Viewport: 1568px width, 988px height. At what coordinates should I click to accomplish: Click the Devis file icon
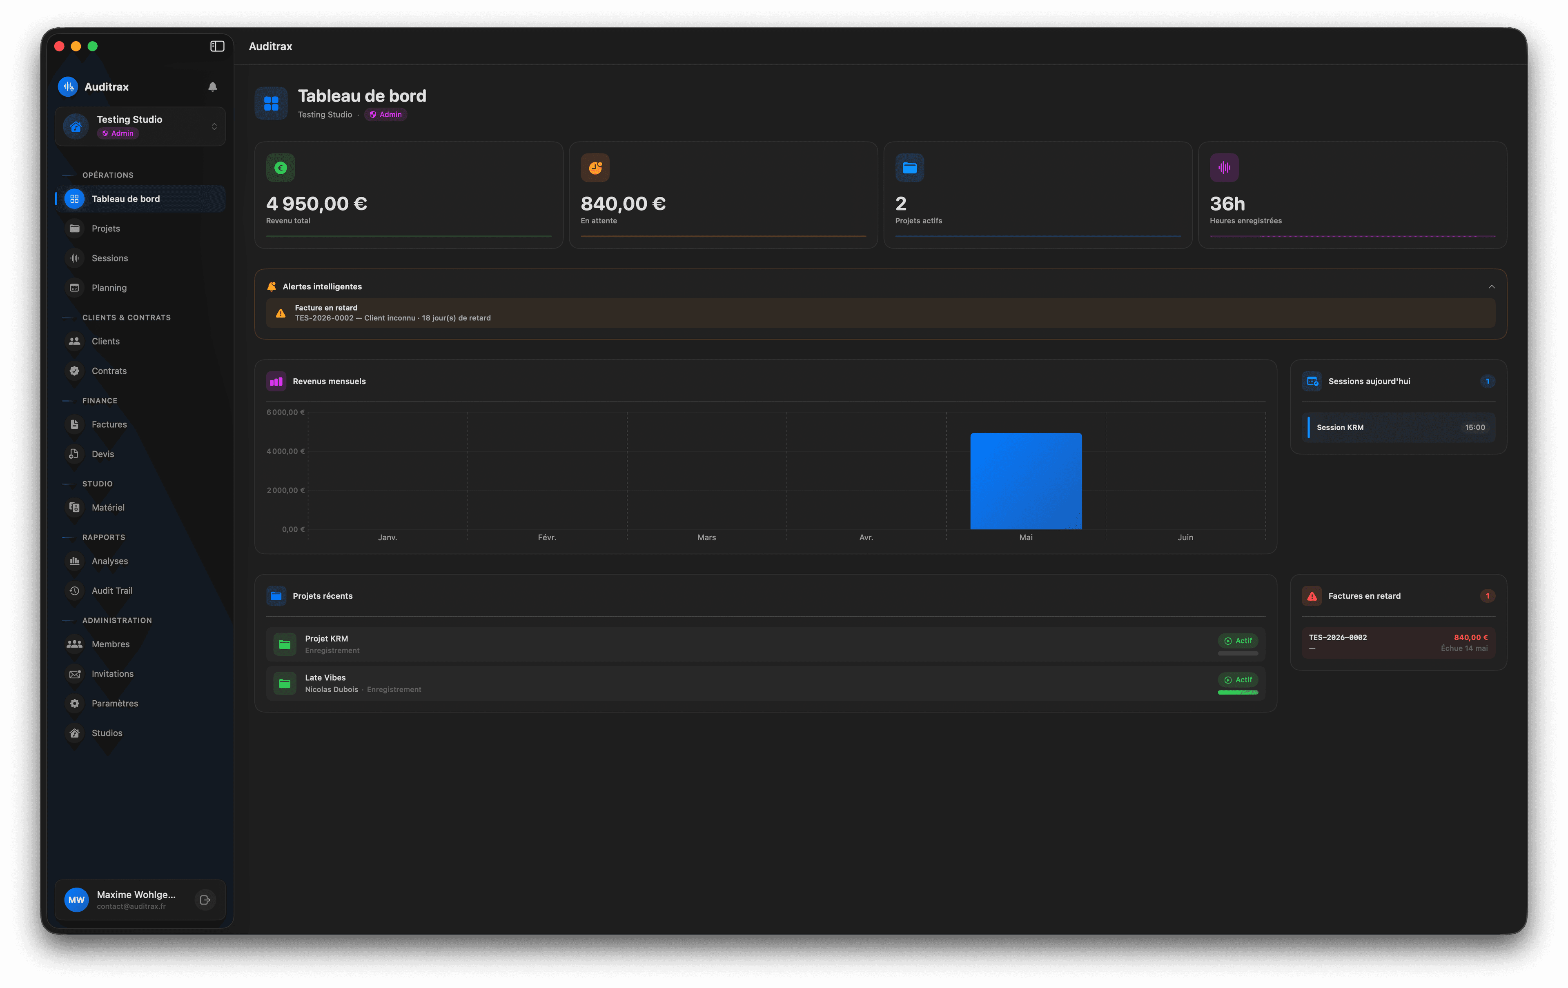74,454
